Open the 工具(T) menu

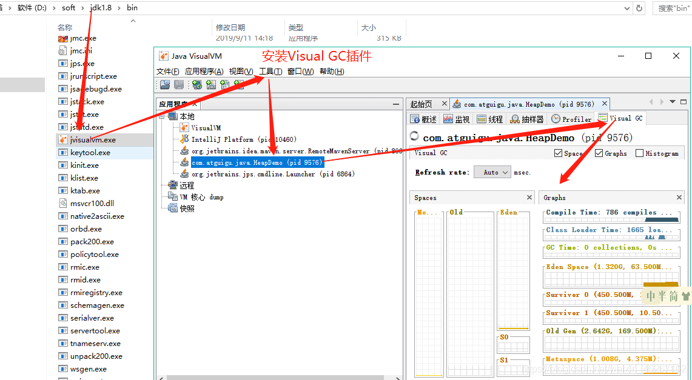point(270,72)
